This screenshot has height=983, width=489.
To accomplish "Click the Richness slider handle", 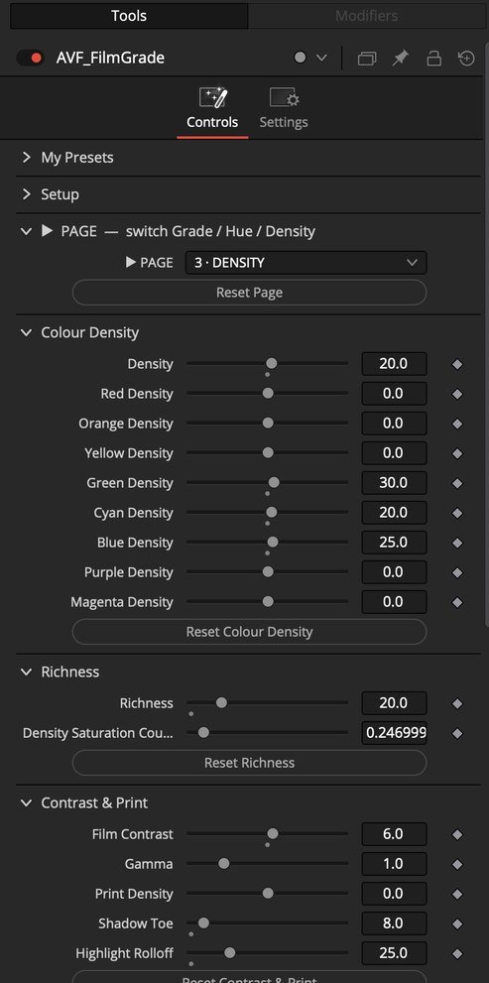I will [x=221, y=702].
